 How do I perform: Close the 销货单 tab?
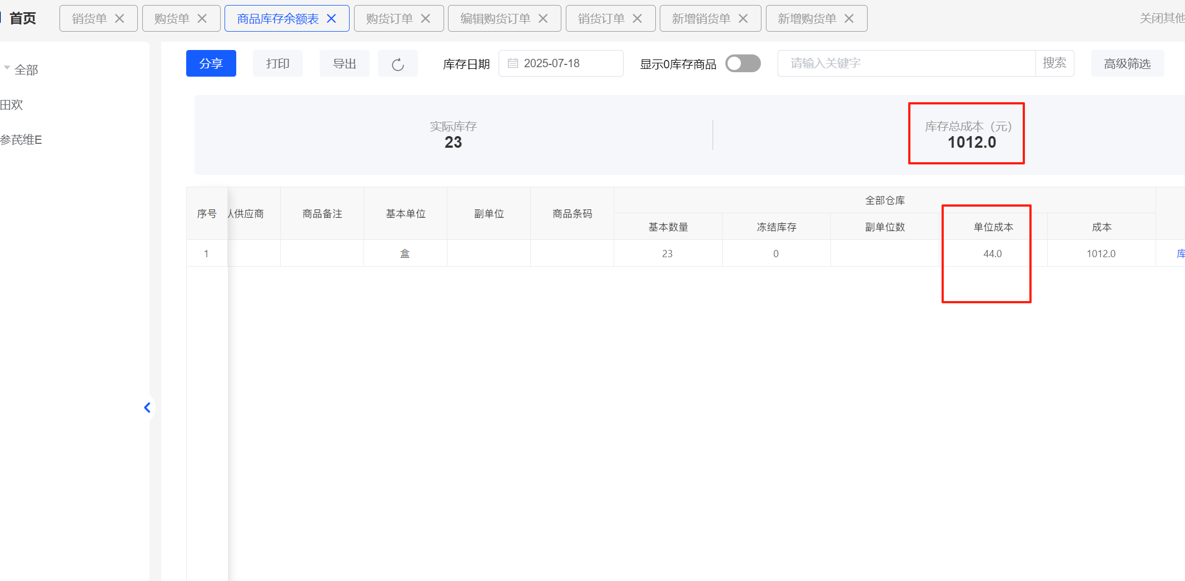coord(120,18)
